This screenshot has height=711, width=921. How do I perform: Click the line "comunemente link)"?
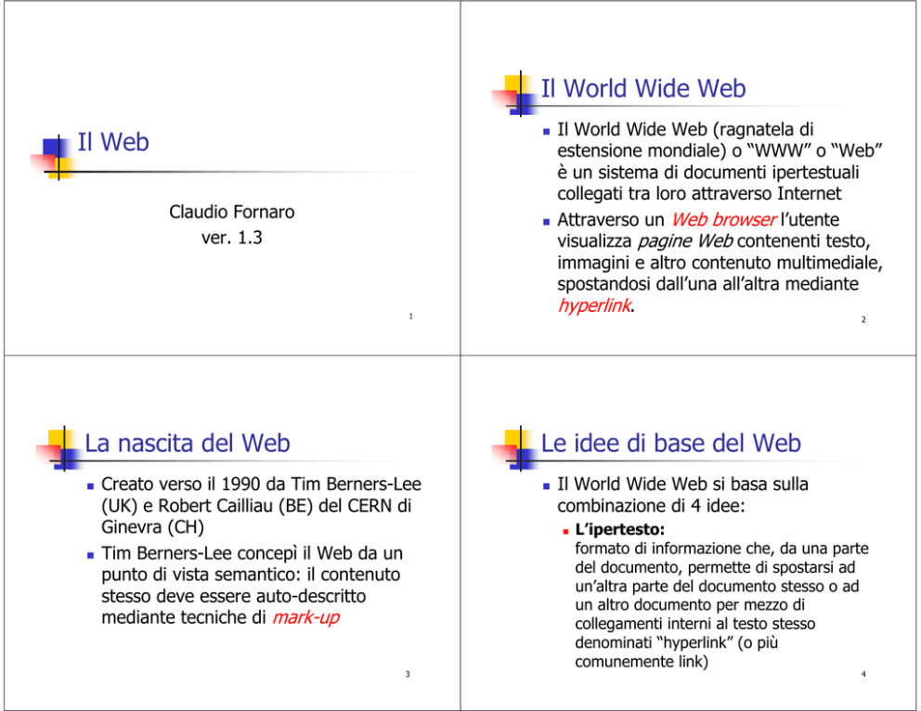click(642, 662)
